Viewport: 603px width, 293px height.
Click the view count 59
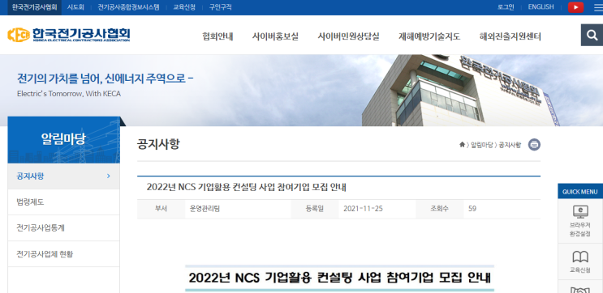[x=472, y=209]
